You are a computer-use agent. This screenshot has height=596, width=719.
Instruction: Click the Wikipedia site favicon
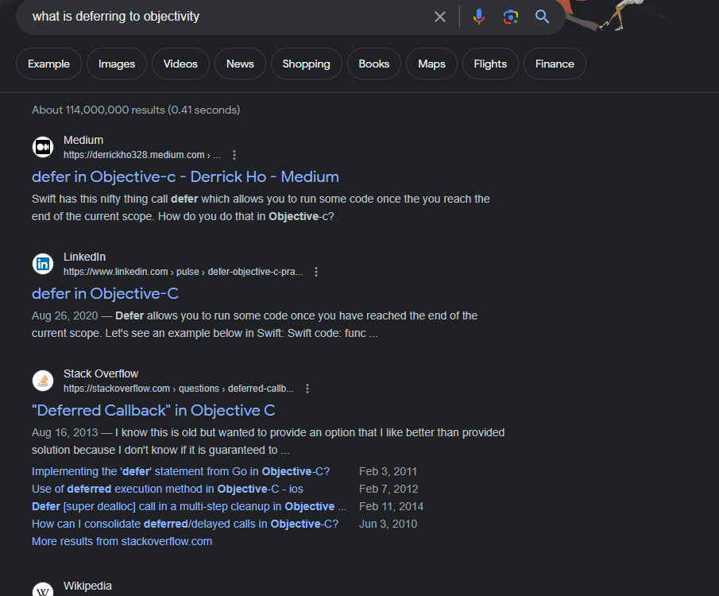click(x=43, y=590)
